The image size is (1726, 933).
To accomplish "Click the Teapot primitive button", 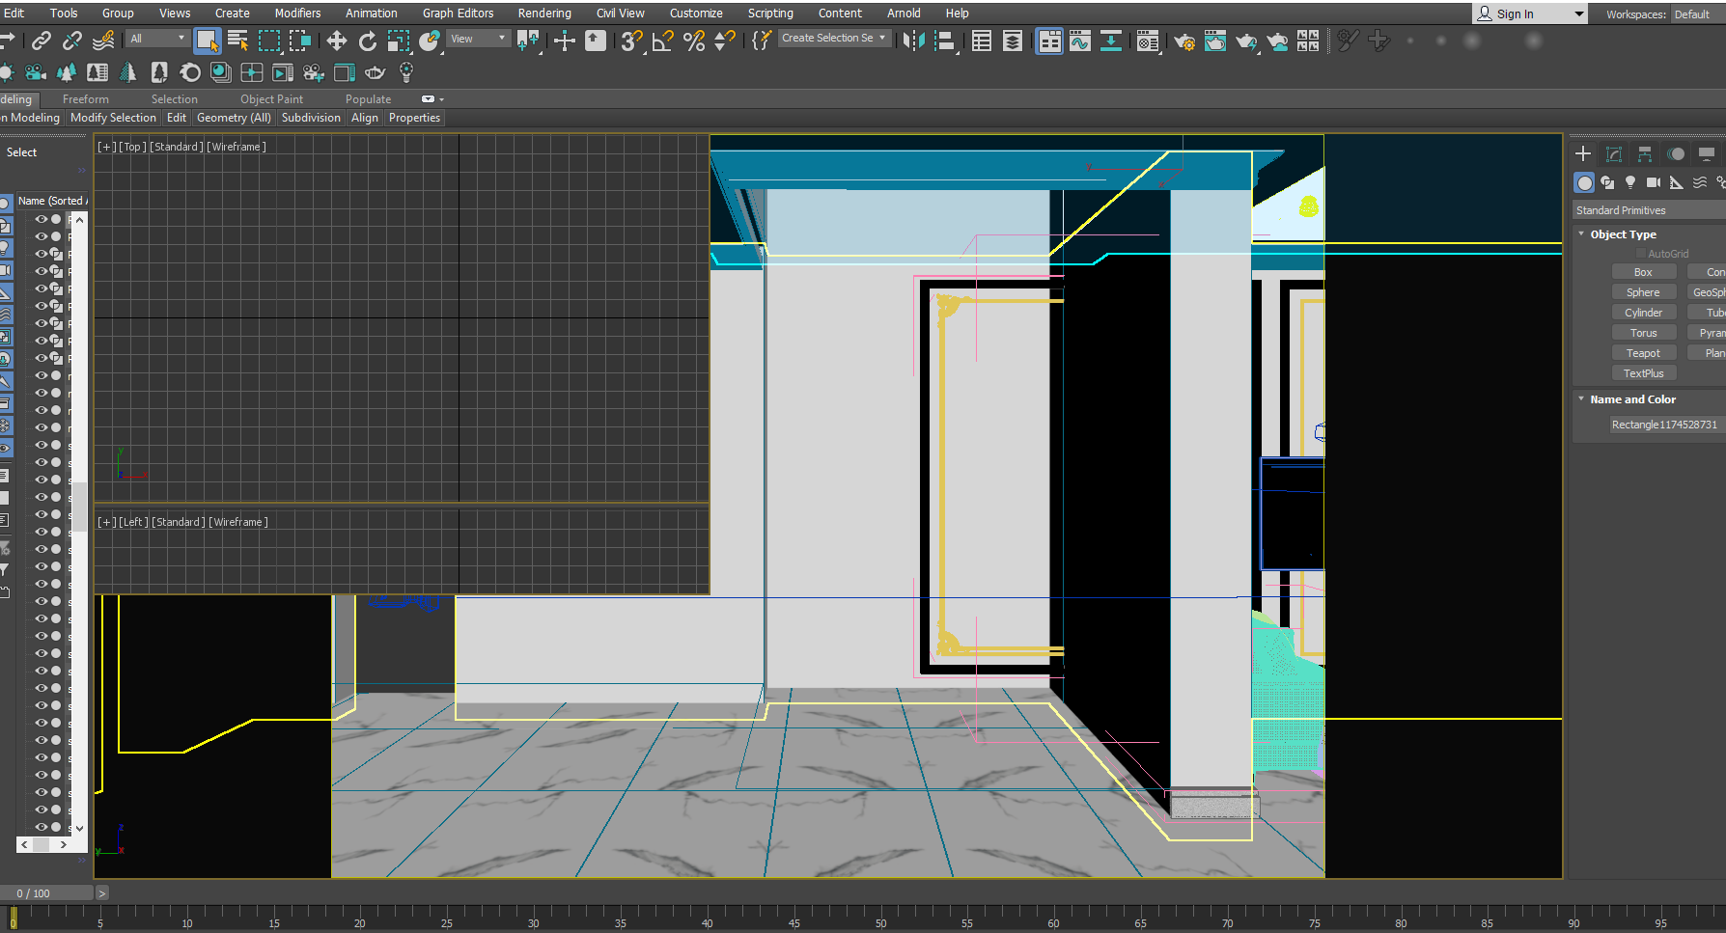I will (1643, 353).
